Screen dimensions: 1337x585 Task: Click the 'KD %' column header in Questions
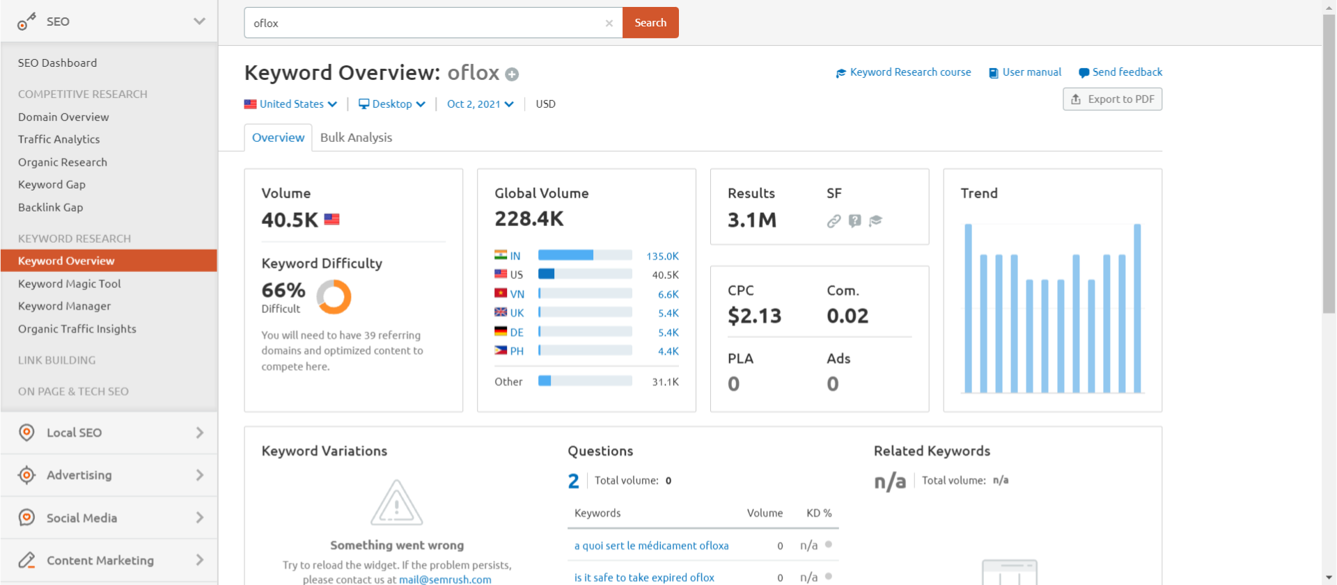819,513
